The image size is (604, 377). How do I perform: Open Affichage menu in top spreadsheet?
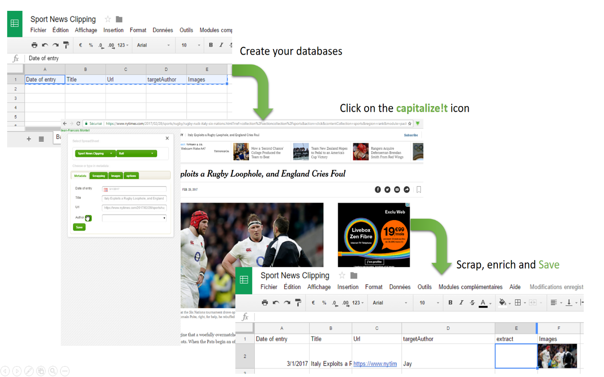tap(86, 30)
